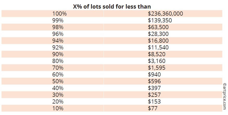Select the $63,500 value

[158, 27]
